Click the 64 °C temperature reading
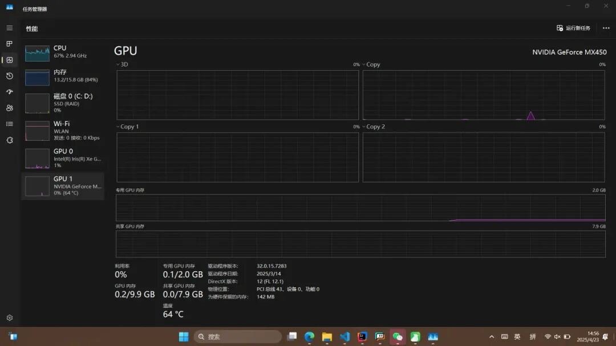Image resolution: width=616 pixels, height=346 pixels. (x=173, y=314)
